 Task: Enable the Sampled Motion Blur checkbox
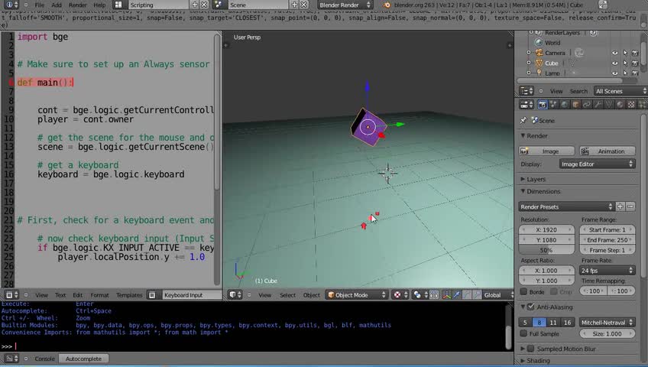[530, 349]
